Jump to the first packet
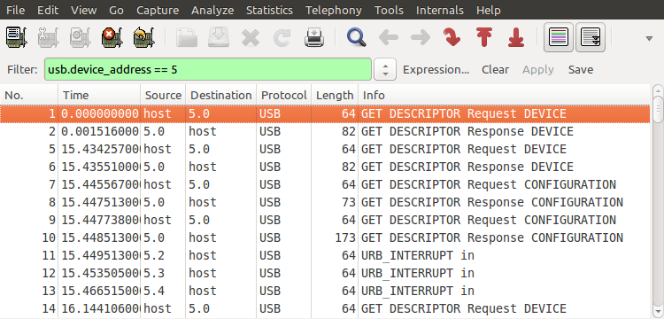664x319 pixels. click(x=484, y=38)
